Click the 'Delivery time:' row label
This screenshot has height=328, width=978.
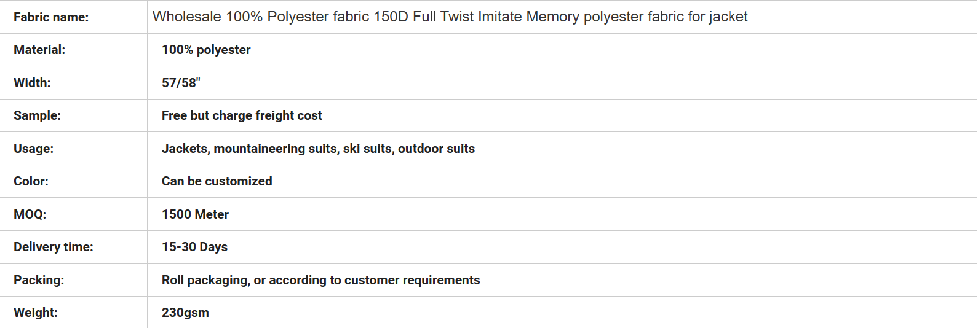pyautogui.click(x=54, y=247)
